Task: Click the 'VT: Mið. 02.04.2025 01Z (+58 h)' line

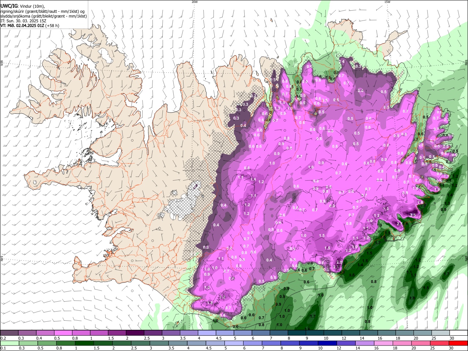Action: pos(30,26)
